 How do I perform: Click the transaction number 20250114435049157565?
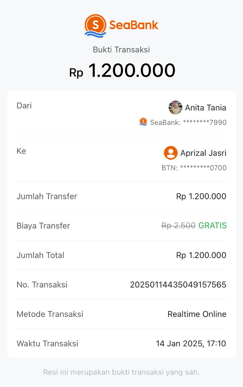178,285
